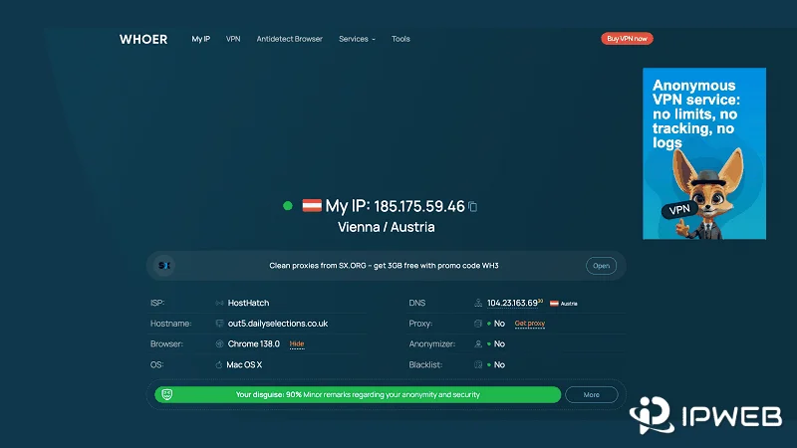Open More details about disguise

[591, 394]
